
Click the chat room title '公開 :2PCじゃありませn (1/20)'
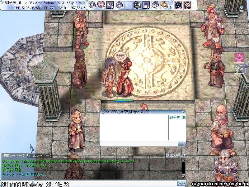[126, 112]
